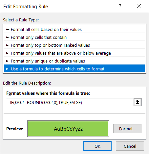This screenshot has width=149, height=154.
Task: Collapse dialog using the formula box arrow icon
Action: pos(138,102)
